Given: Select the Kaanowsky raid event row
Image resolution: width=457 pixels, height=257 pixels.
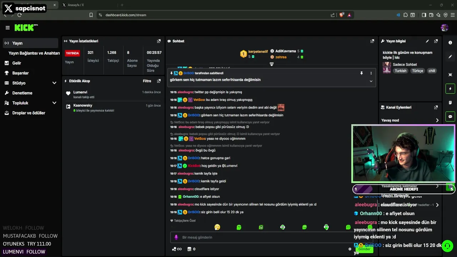Looking at the screenshot, I should pyautogui.click(x=113, y=108).
